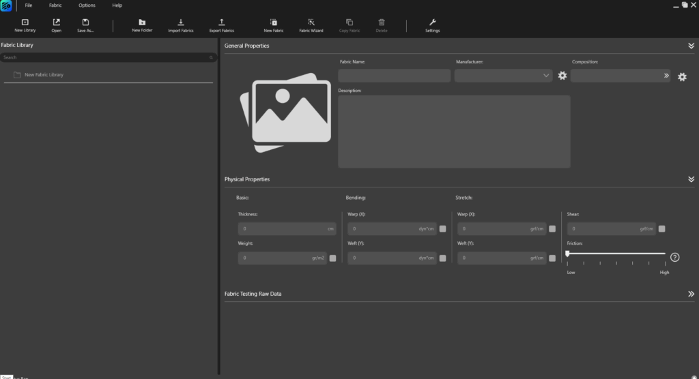Click the Fabric Name input field

click(394, 76)
